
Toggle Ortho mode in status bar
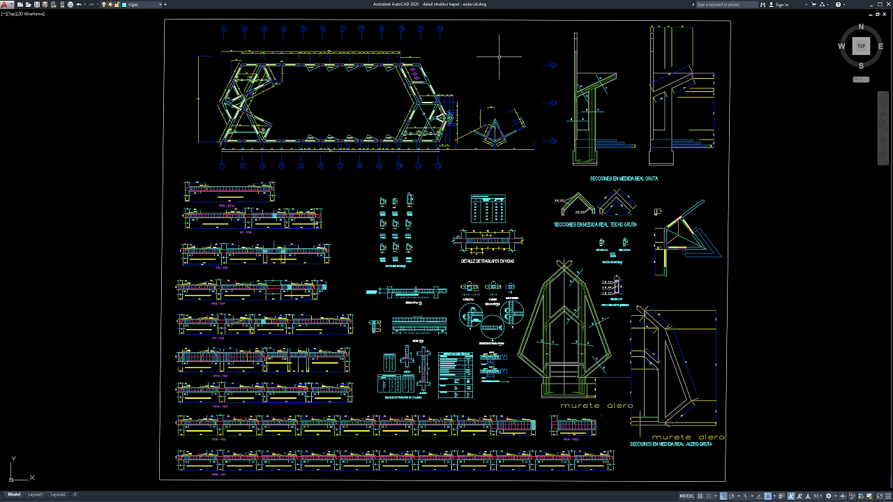723,496
